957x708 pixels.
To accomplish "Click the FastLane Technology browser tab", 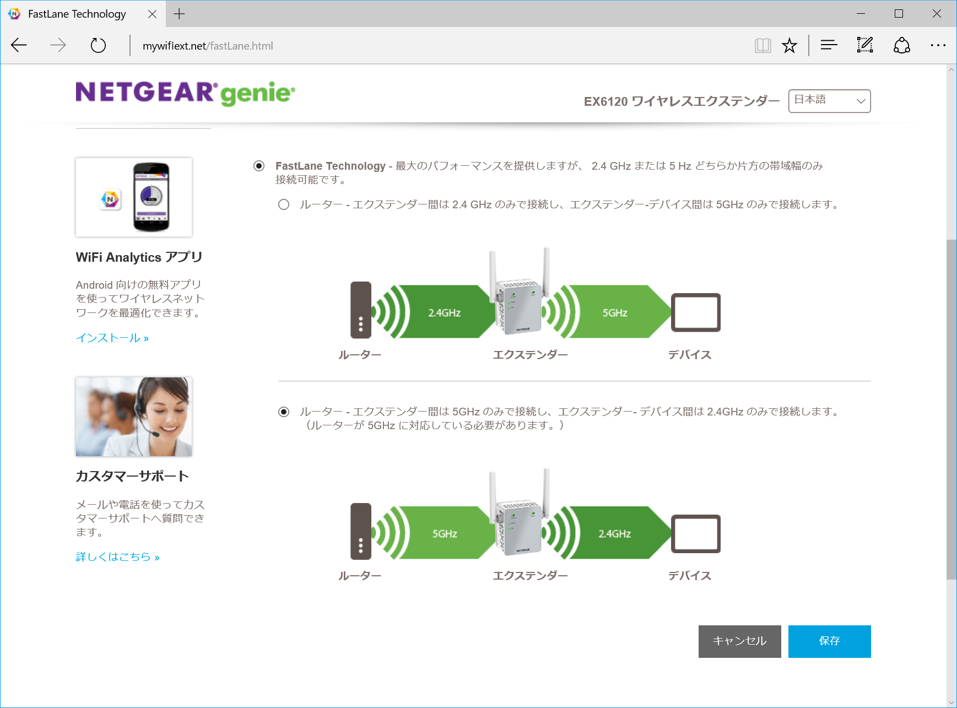I will coord(77,14).
